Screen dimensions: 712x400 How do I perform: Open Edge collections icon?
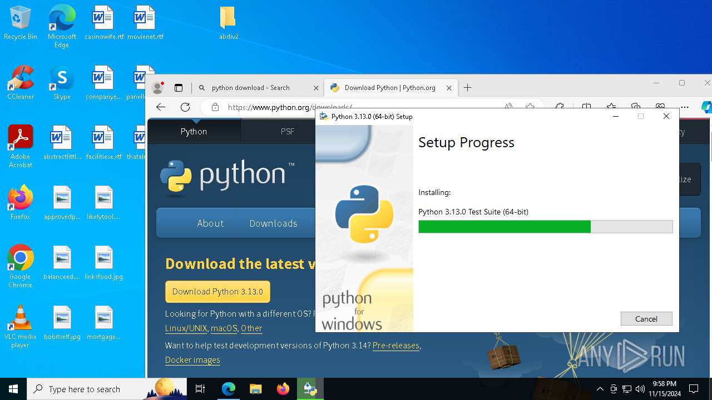tap(636, 107)
